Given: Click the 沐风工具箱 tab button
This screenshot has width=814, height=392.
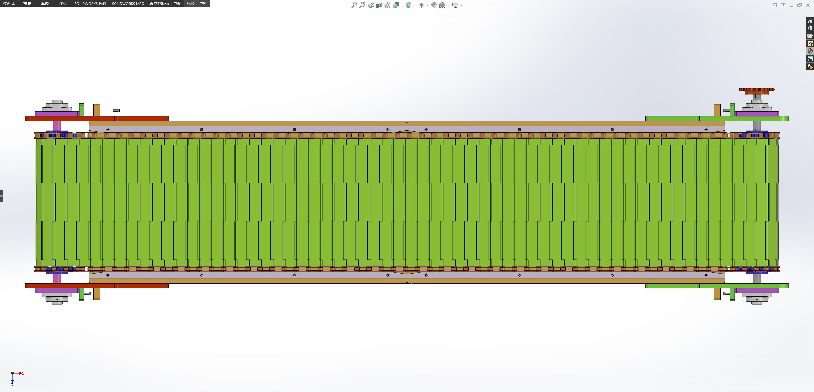Looking at the screenshot, I should point(197,4).
